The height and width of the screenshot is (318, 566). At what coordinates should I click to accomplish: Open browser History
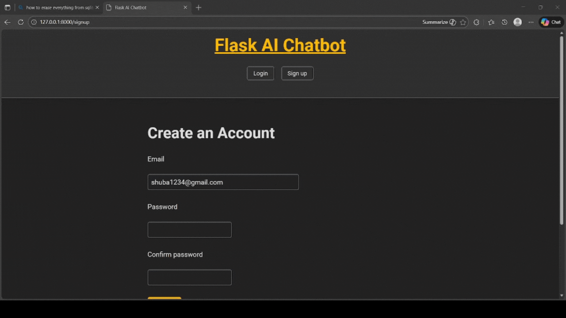(x=504, y=22)
